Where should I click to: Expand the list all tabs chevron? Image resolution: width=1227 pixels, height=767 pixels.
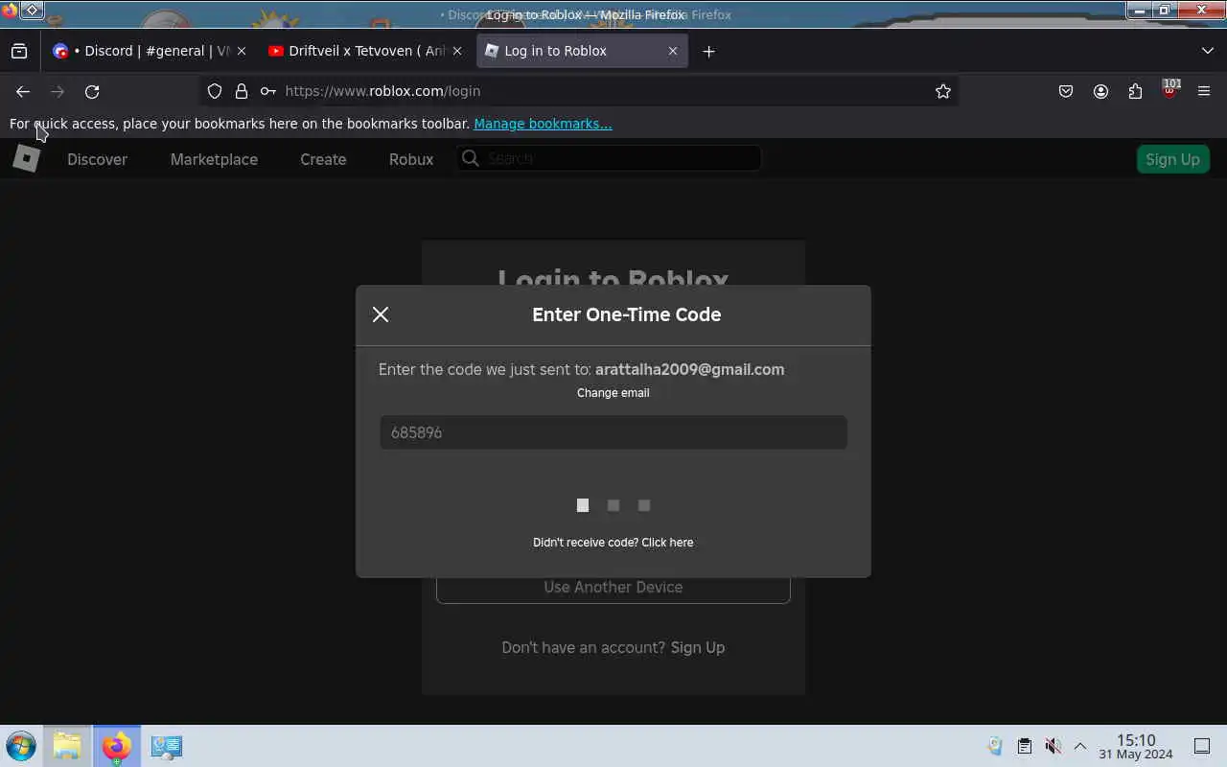(1207, 51)
